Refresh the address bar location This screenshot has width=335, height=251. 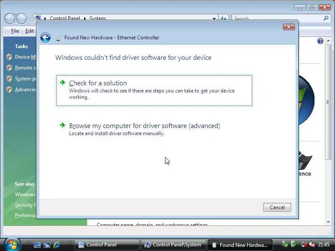(224, 18)
